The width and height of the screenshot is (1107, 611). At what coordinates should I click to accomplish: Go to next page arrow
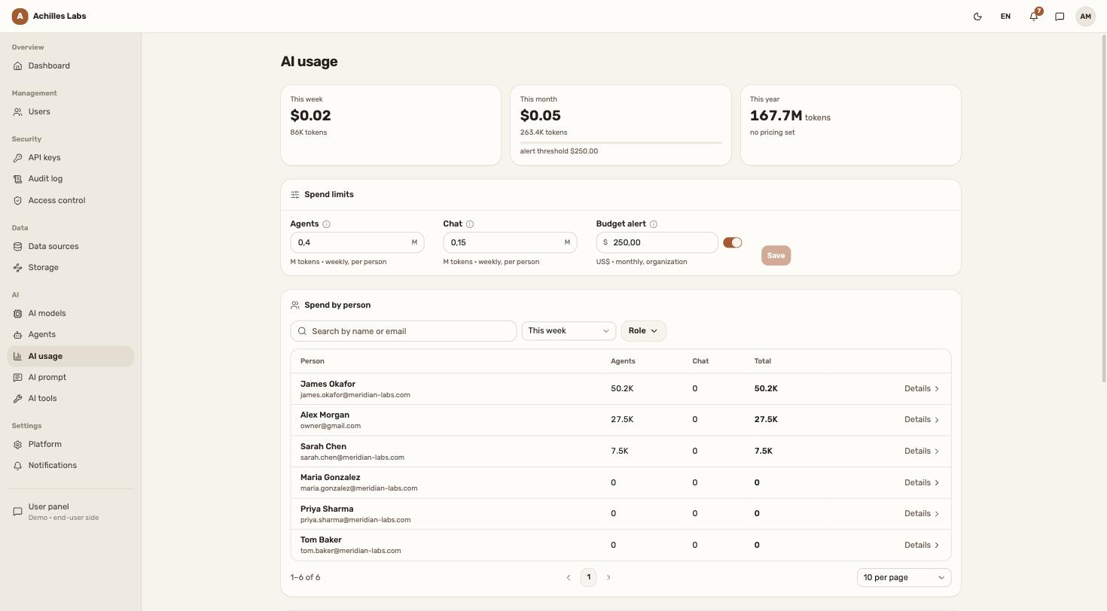click(x=608, y=578)
